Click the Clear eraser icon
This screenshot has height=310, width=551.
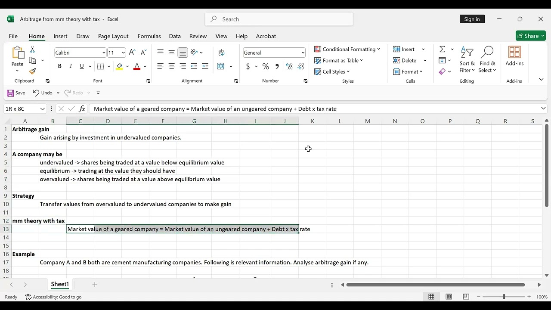442,71
